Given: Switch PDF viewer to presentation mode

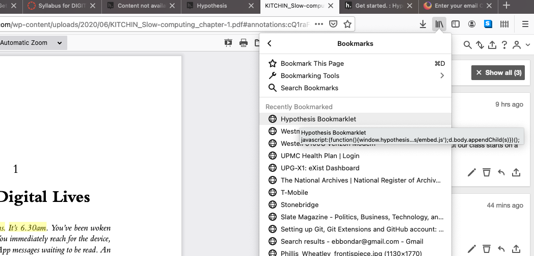Looking at the screenshot, I should (228, 43).
